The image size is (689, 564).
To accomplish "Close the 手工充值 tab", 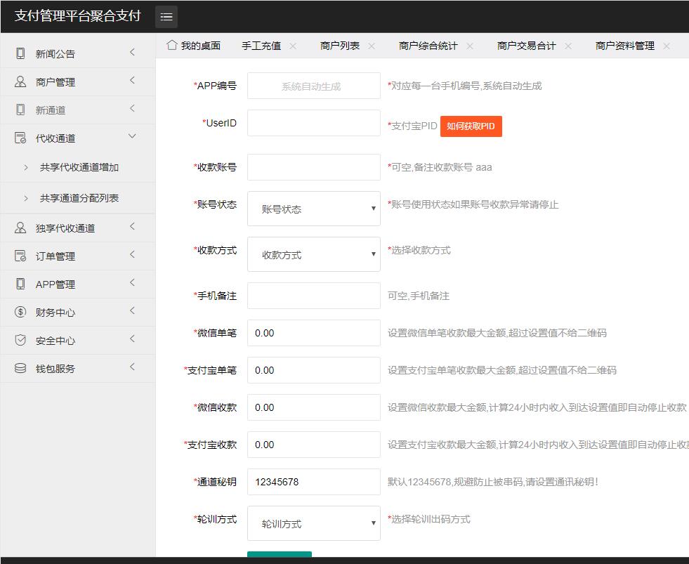I will [x=293, y=46].
